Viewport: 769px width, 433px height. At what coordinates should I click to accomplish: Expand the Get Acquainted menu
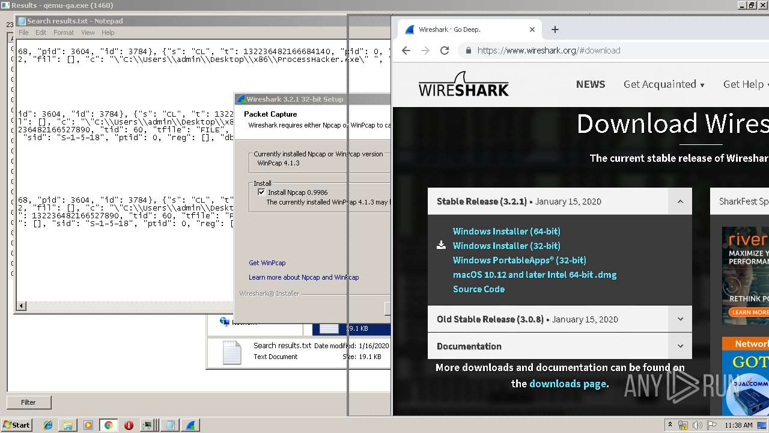[664, 84]
